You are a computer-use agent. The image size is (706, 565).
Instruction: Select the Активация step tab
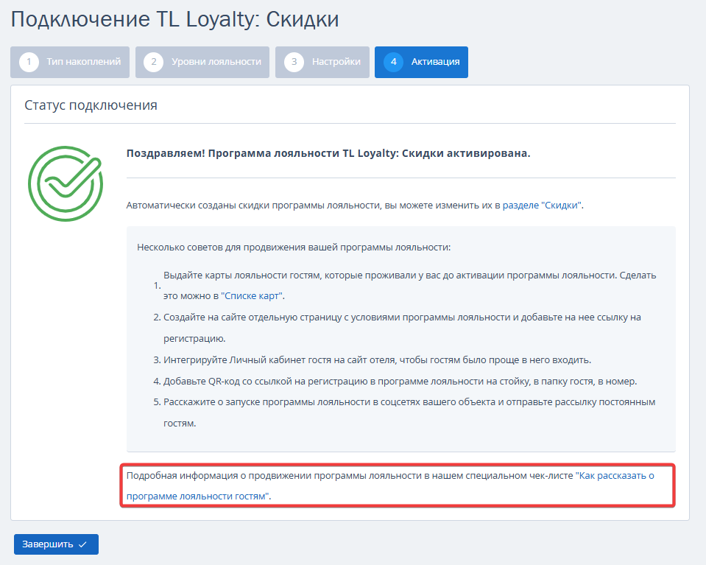click(421, 62)
